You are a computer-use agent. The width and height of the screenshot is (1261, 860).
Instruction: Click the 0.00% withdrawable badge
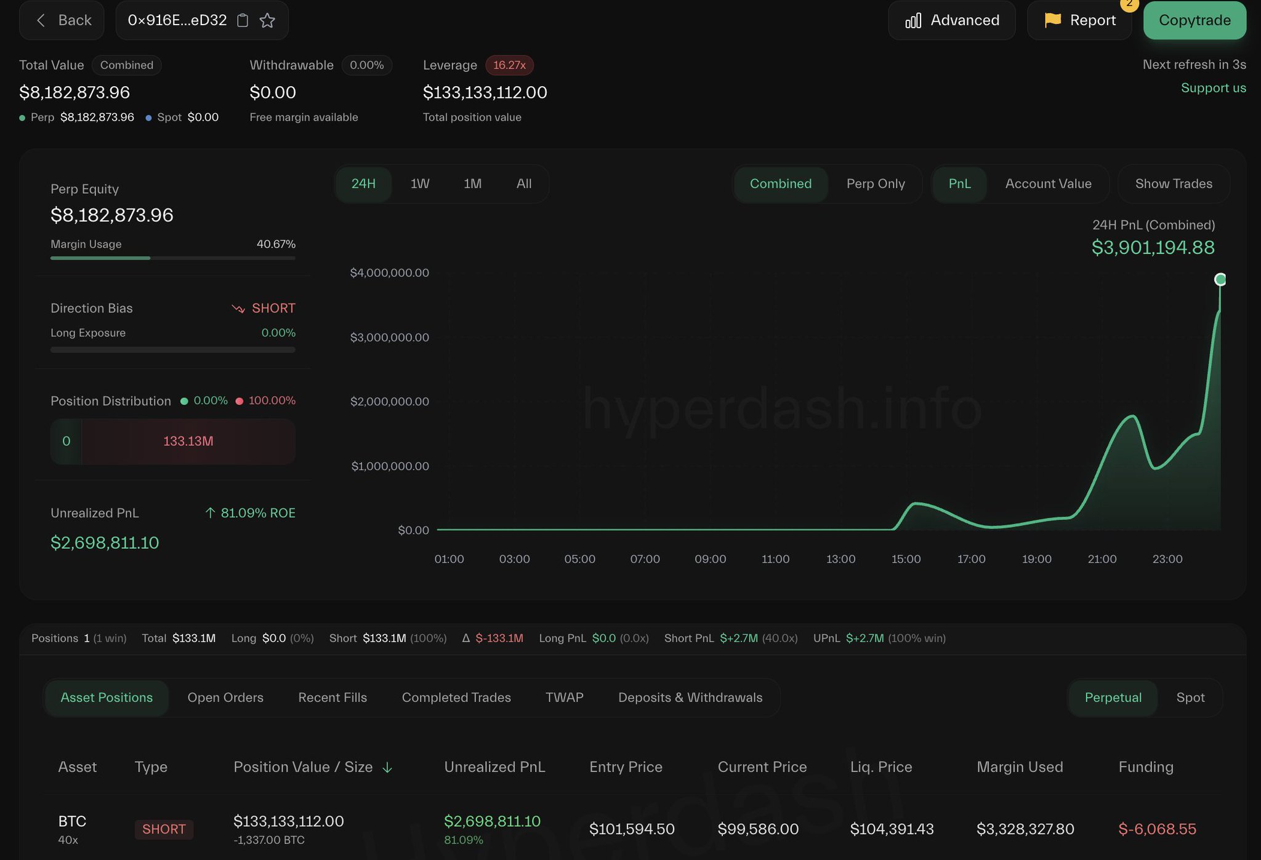click(366, 65)
